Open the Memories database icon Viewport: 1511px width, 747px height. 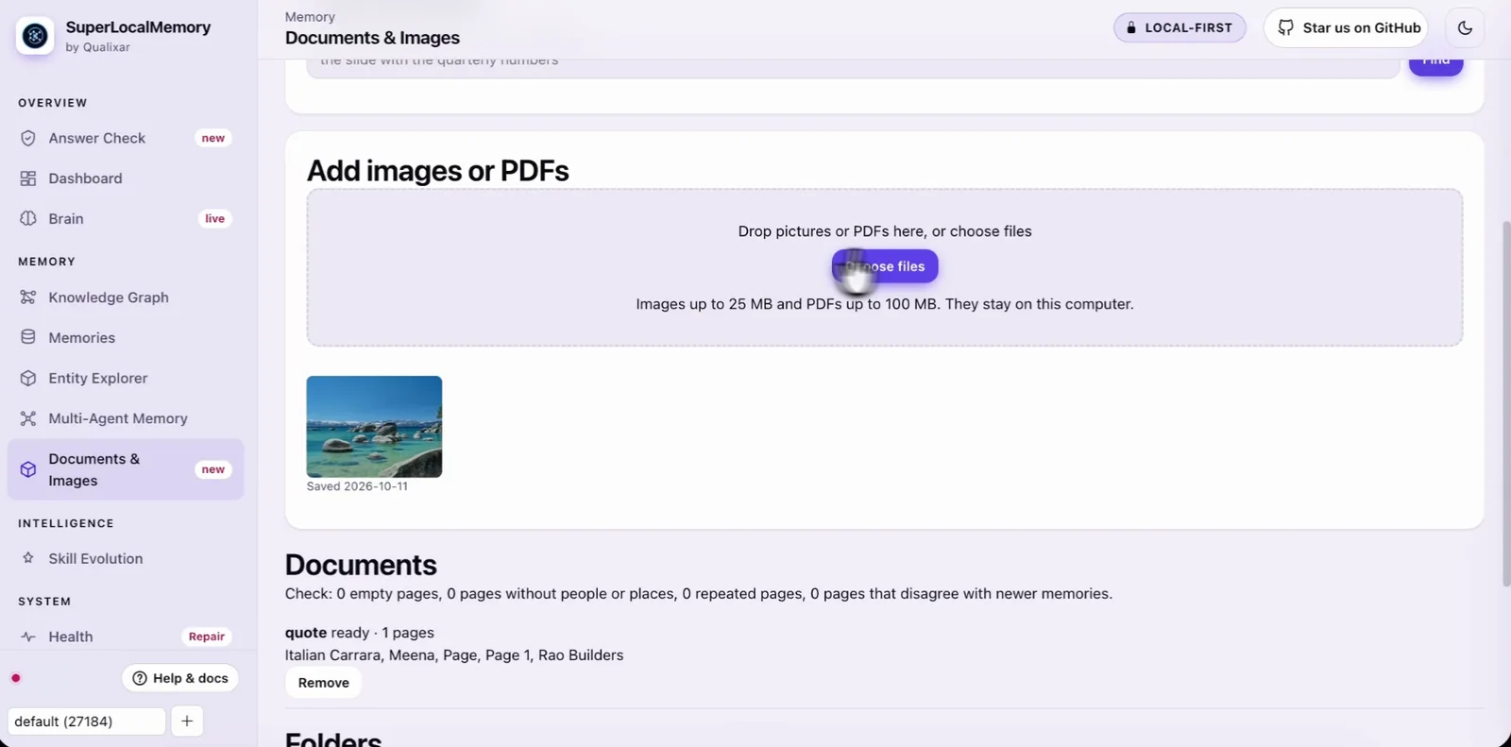[28, 337]
